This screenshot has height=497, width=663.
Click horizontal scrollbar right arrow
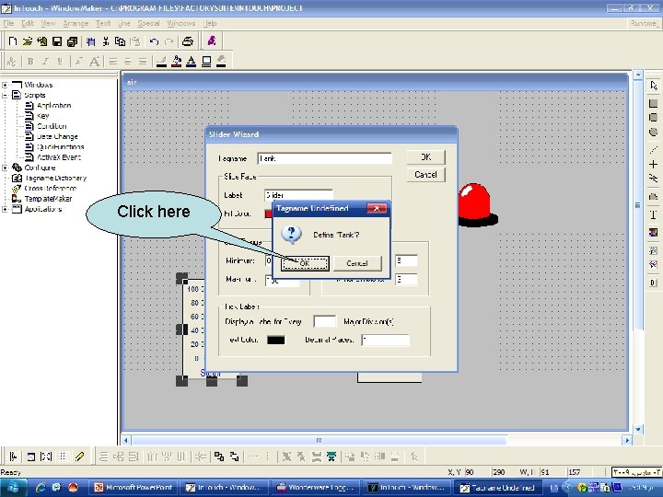tap(627, 440)
